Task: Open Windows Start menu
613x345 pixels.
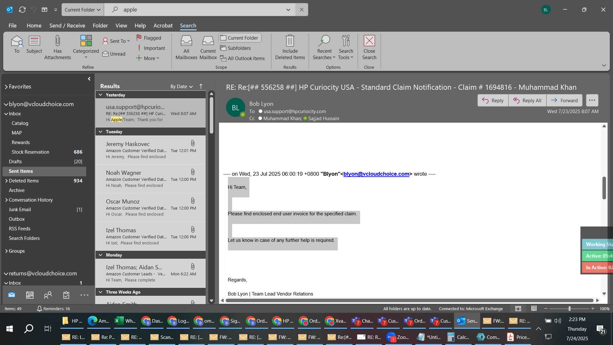Action: point(10,328)
